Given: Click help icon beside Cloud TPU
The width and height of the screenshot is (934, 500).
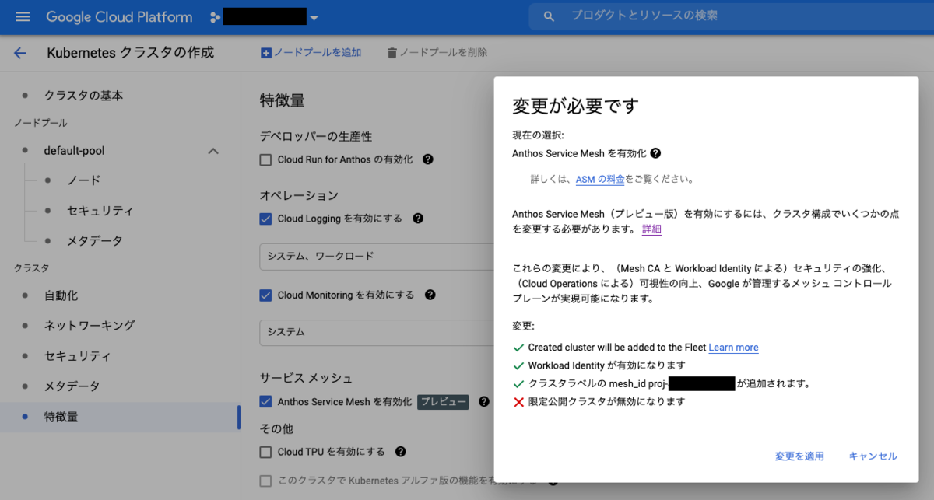Looking at the screenshot, I should point(400,452).
